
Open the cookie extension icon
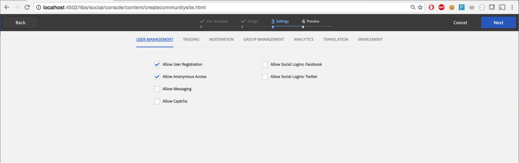pos(452,7)
